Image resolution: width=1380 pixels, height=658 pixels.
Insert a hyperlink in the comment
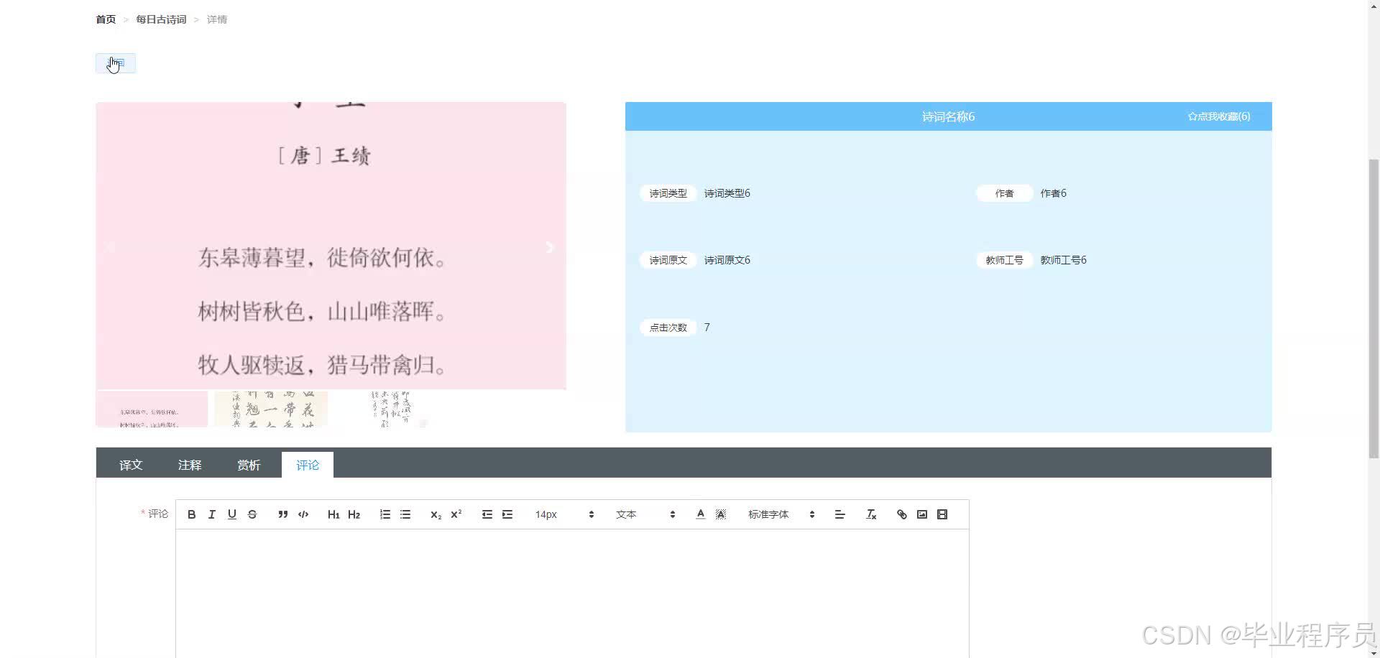[x=901, y=514]
